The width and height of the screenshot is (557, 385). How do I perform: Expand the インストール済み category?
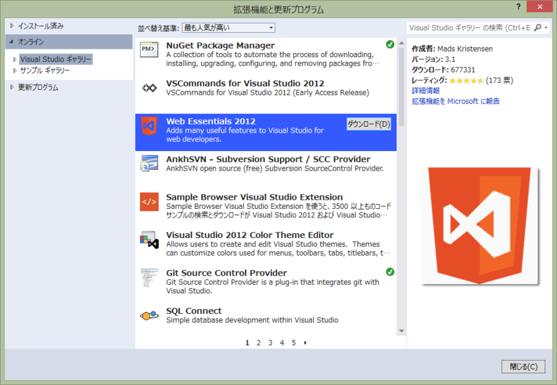pyautogui.click(x=12, y=26)
